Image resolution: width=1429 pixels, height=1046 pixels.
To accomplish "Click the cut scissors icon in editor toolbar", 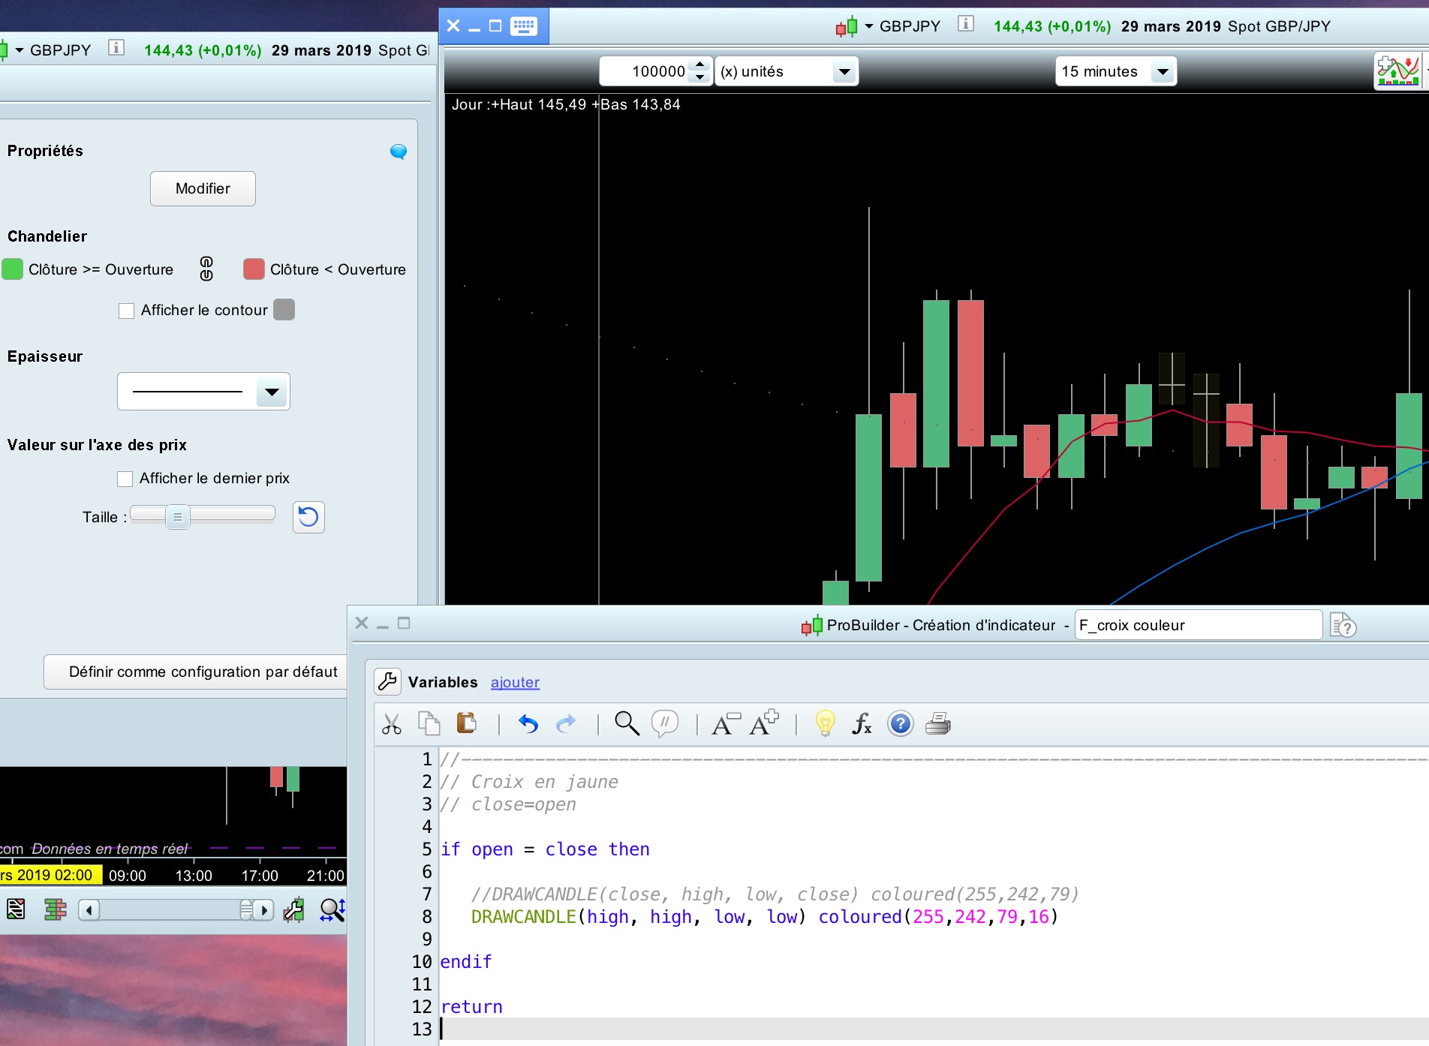I will click(x=391, y=724).
